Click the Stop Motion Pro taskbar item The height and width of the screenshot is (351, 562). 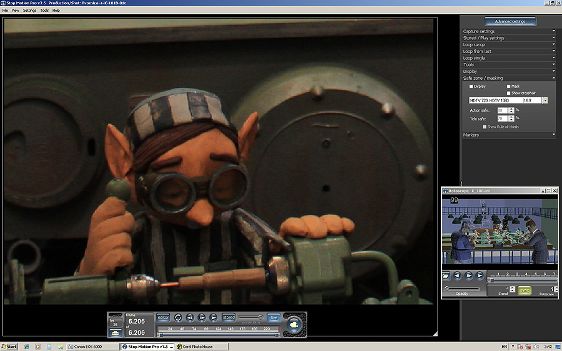pyautogui.click(x=147, y=347)
